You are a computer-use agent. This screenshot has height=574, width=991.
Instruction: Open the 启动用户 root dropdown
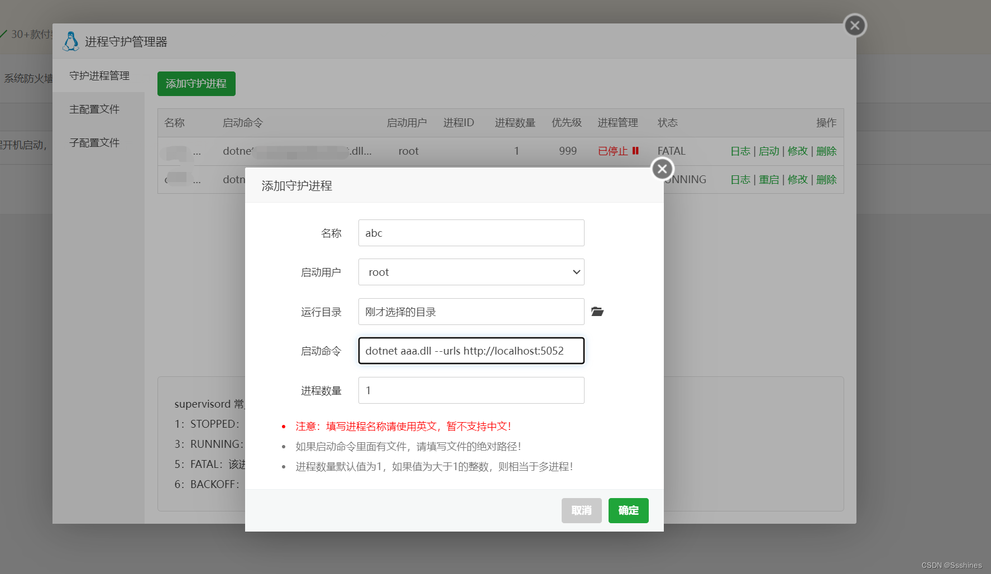[471, 272]
